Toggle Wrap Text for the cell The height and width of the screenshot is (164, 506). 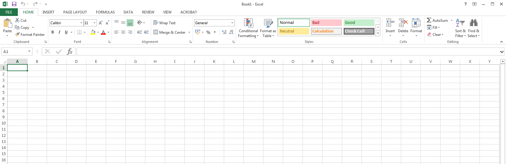164,23
